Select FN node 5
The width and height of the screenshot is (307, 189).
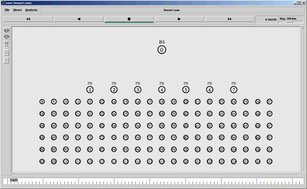pos(186,90)
